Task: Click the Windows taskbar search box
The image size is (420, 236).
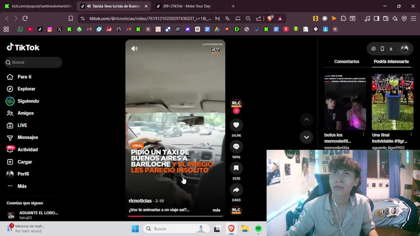Action: click(177, 229)
